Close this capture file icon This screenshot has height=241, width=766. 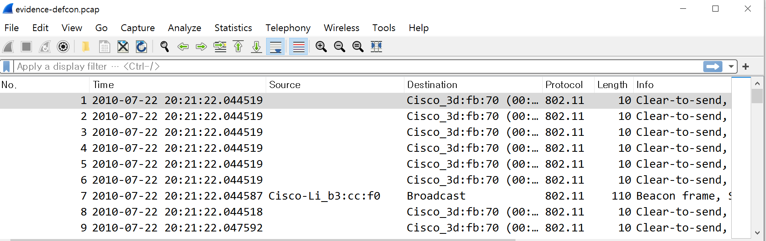123,47
